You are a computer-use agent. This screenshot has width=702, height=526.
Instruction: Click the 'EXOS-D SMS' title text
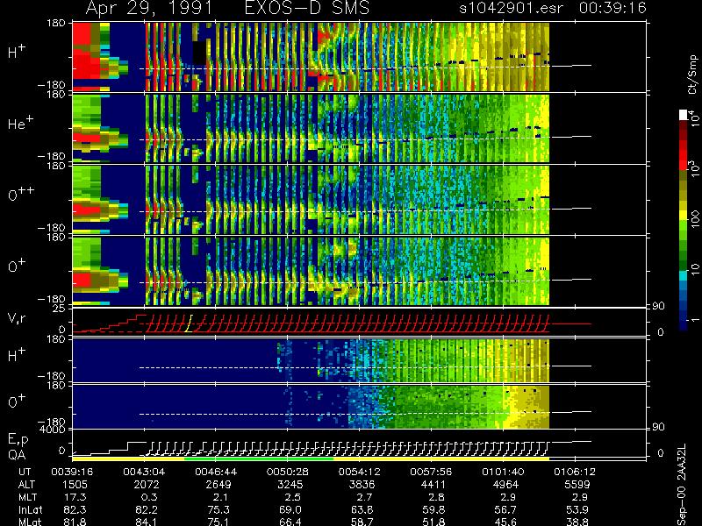pos(307,8)
